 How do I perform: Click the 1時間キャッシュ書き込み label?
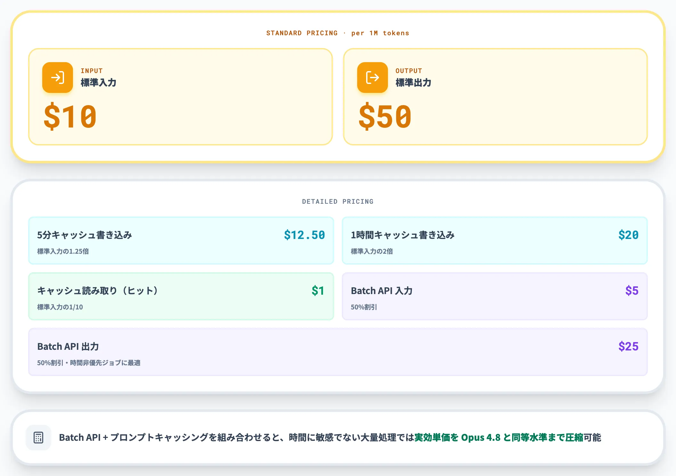(403, 235)
